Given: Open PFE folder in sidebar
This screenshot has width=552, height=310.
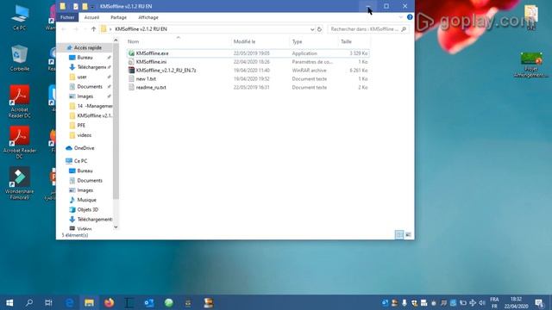Looking at the screenshot, I should tap(81, 125).
